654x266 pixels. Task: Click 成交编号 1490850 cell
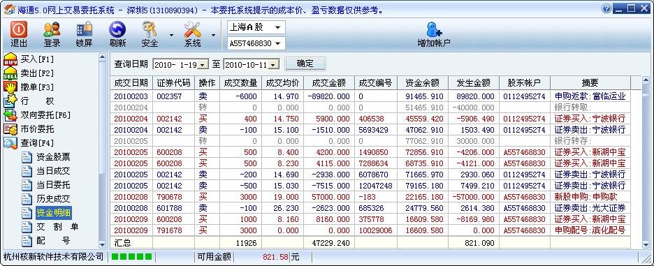point(376,152)
